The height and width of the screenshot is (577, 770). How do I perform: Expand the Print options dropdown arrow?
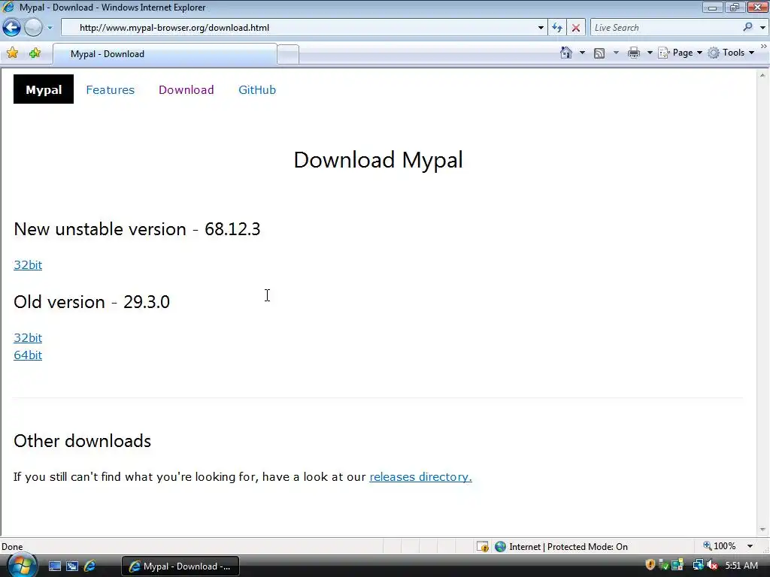(x=649, y=53)
